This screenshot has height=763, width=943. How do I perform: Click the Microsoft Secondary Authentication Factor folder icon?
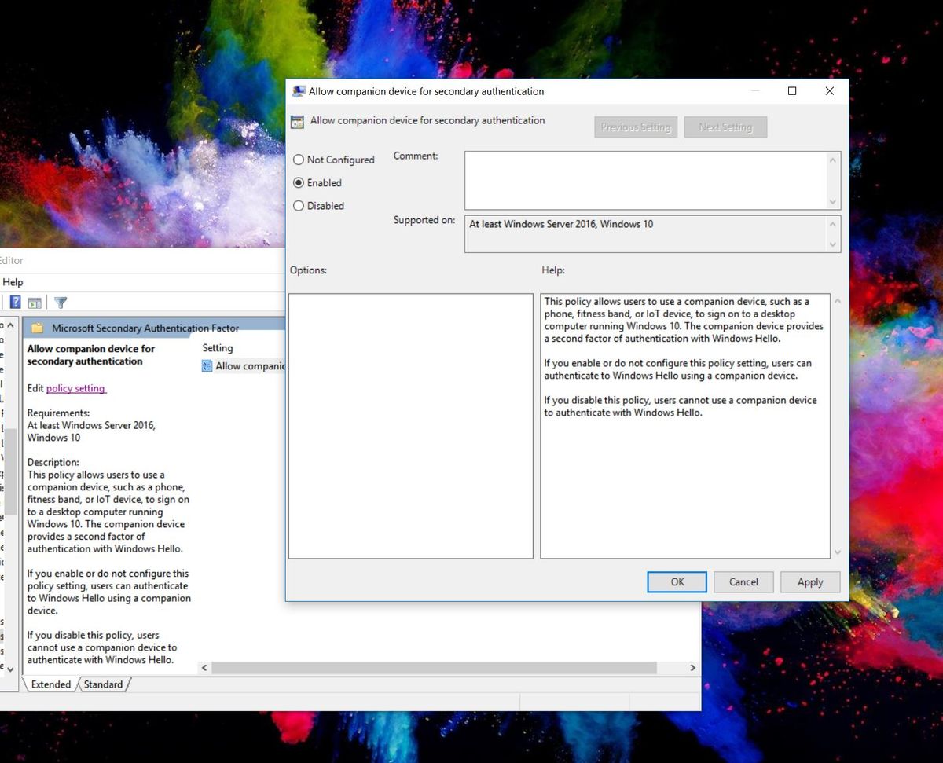37,328
